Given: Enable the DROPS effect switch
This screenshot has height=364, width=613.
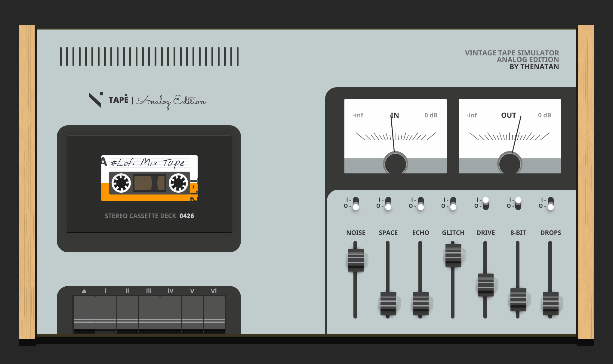Looking at the screenshot, I should click(551, 204).
